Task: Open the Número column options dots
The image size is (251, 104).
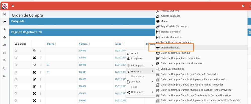Action: click(89, 44)
